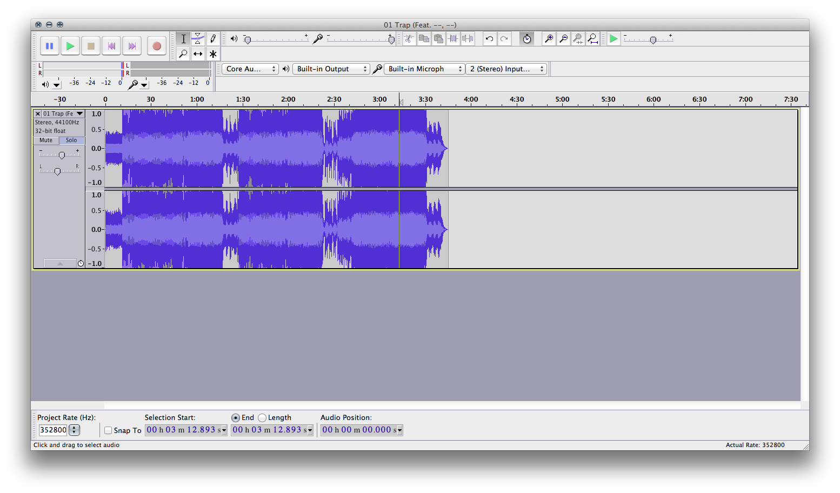Open the playback meter options arrow

point(57,85)
